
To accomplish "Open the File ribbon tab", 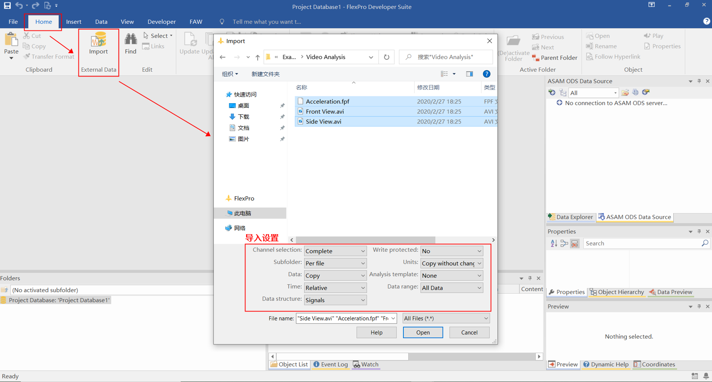I will click(x=13, y=22).
